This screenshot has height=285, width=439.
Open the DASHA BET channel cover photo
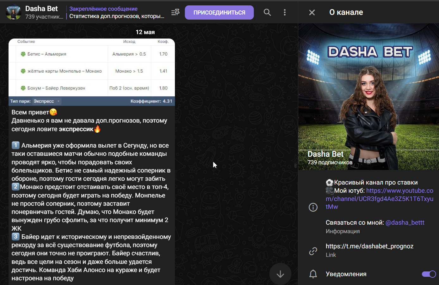(x=368, y=97)
